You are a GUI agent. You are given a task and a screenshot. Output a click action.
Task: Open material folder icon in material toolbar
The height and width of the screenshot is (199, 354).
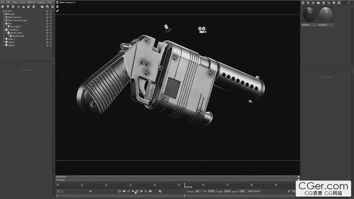(x=318, y=3)
